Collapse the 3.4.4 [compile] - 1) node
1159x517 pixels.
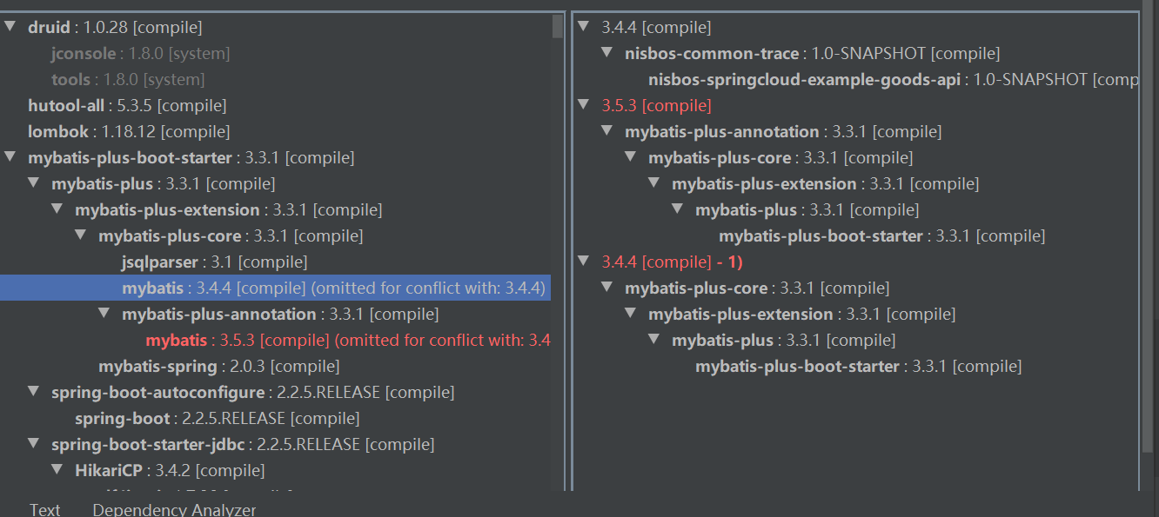581,262
